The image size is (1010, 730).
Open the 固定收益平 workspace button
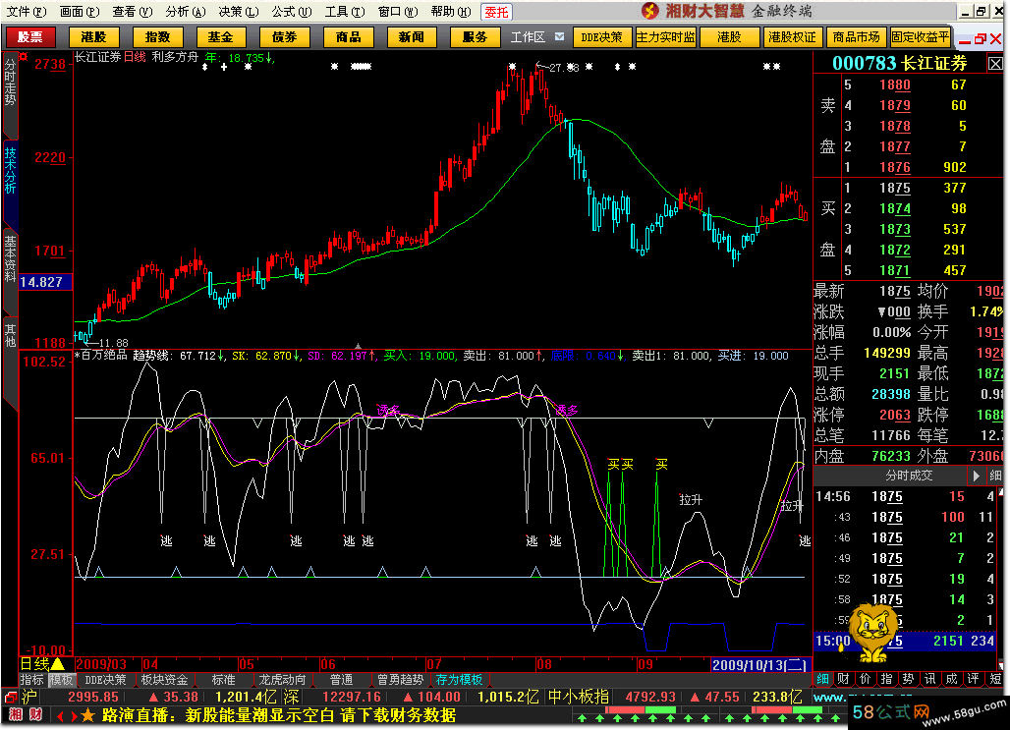[921, 37]
